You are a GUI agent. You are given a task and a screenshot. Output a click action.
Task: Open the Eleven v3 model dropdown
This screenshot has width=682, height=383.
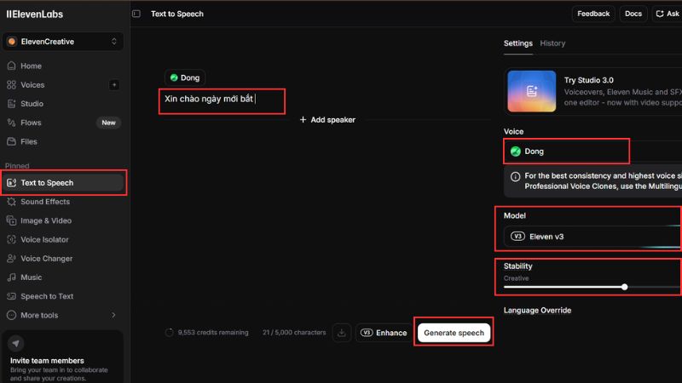592,237
